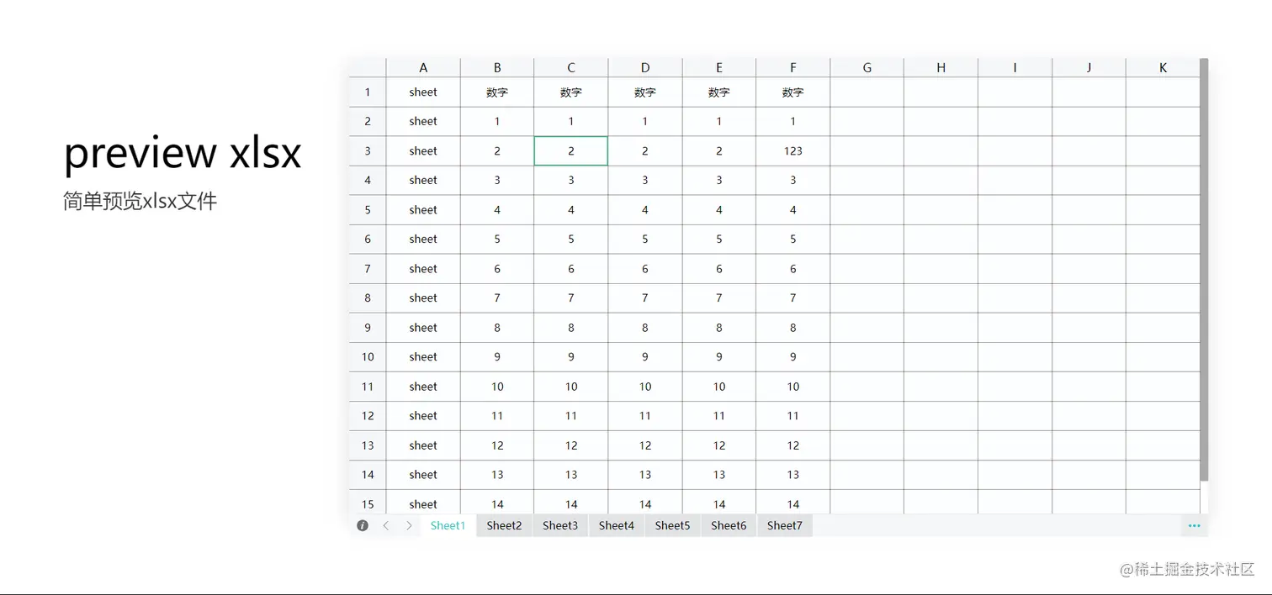Click the first 数字 header cell
1272x595 pixels.
497,92
